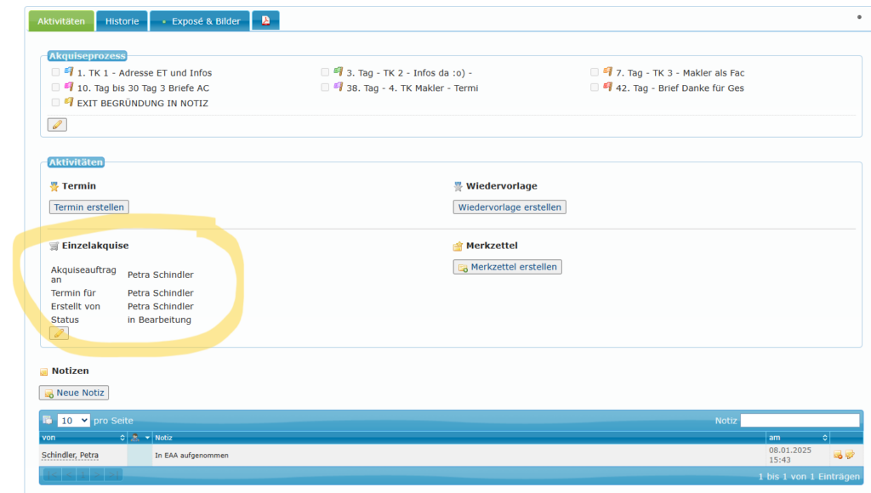Open the entries per page dropdown
This screenshot has width=871, height=493.
[73, 421]
